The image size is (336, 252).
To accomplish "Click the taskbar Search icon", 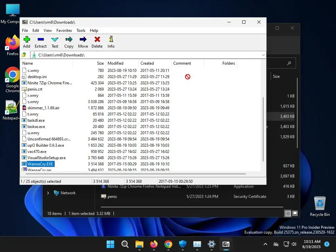I will pyautogui.click(x=125, y=244).
